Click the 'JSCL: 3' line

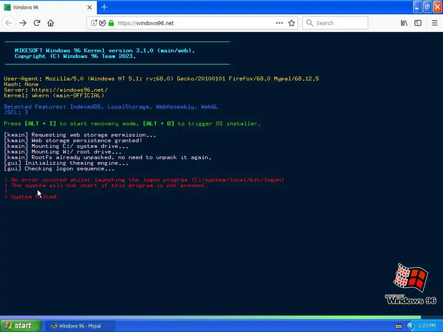point(16,112)
